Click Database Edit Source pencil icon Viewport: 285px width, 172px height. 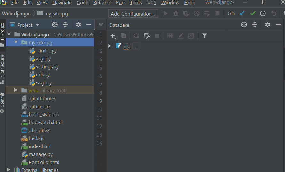point(181,36)
